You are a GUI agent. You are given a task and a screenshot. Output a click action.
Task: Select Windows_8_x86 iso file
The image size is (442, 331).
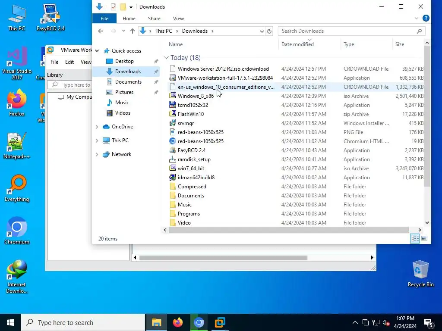196,96
